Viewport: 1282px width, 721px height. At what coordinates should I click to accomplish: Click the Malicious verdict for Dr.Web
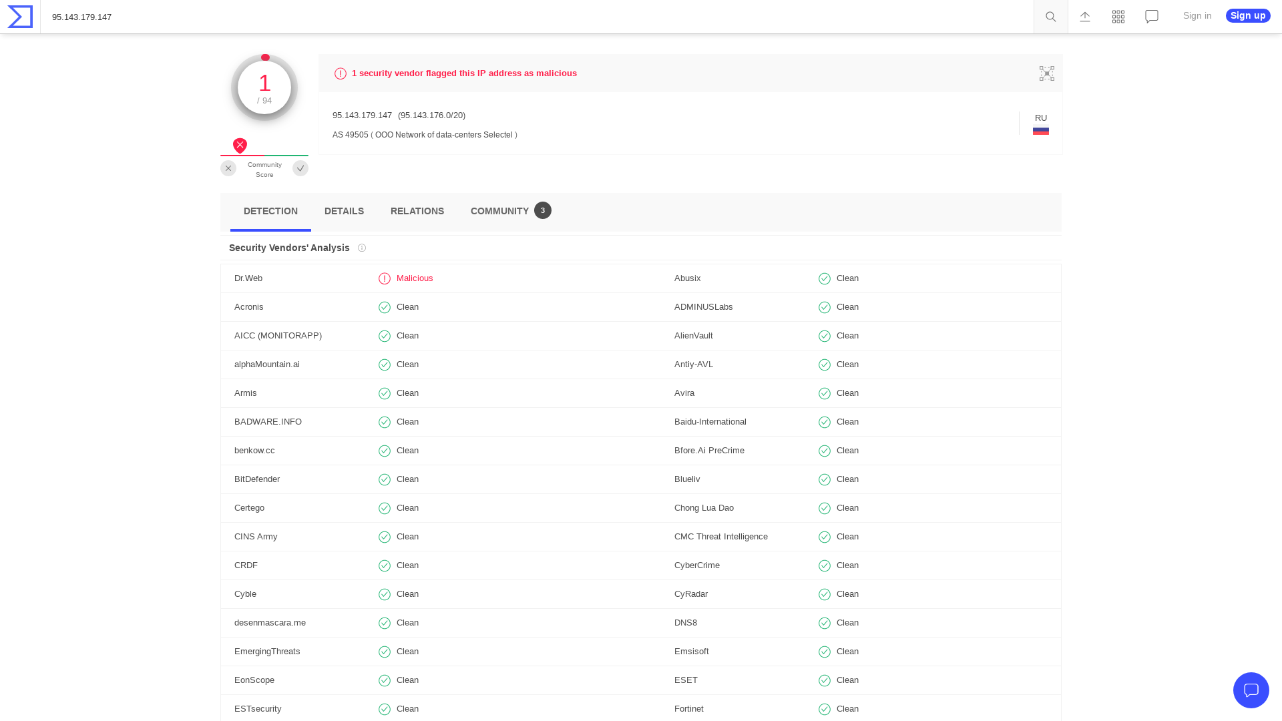(415, 278)
